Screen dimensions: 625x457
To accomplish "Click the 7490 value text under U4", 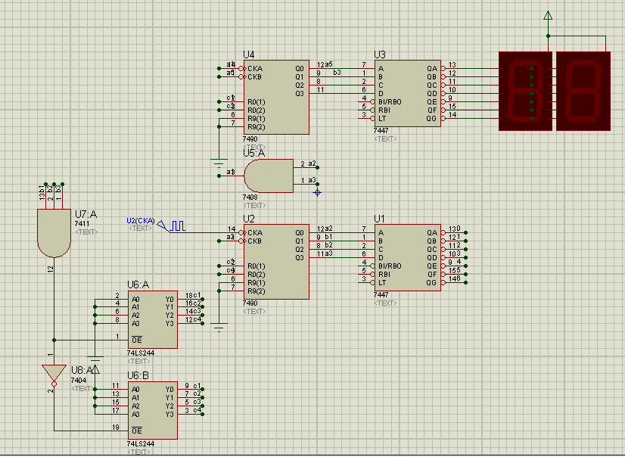I will pos(250,139).
